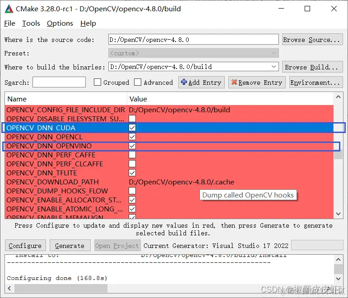This screenshot has width=348, height=298.
Task: Open the Help menu
Action: (88, 23)
